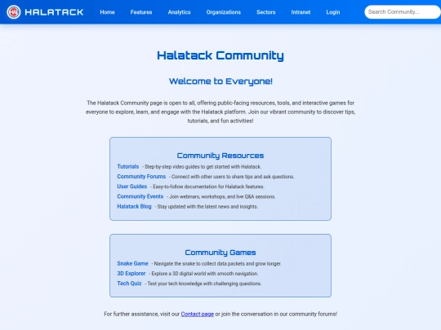Start the Tech Quiz link
The height and width of the screenshot is (330, 441).
pyautogui.click(x=129, y=284)
